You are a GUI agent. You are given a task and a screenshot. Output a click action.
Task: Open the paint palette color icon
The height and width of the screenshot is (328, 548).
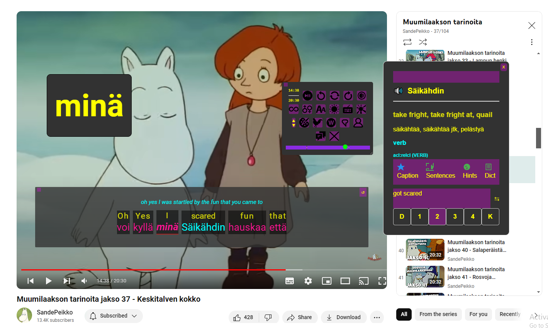point(304,123)
